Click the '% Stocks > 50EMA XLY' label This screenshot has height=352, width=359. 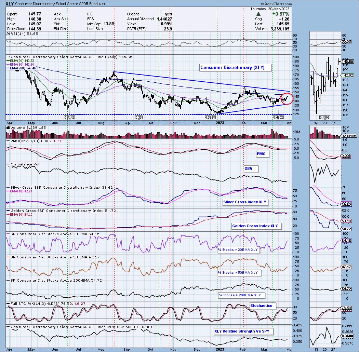tap(239, 273)
